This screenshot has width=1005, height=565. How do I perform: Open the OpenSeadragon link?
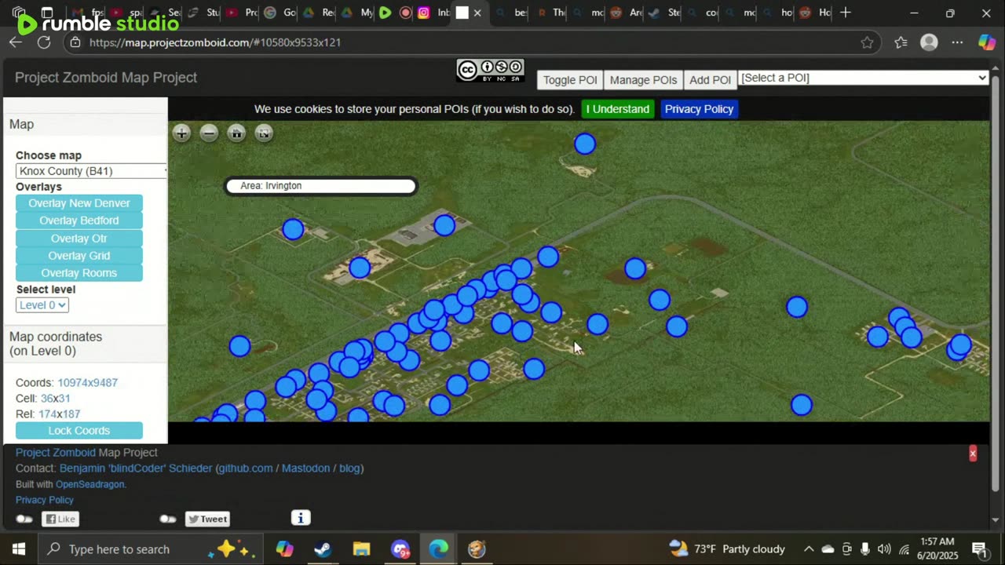pos(90,484)
